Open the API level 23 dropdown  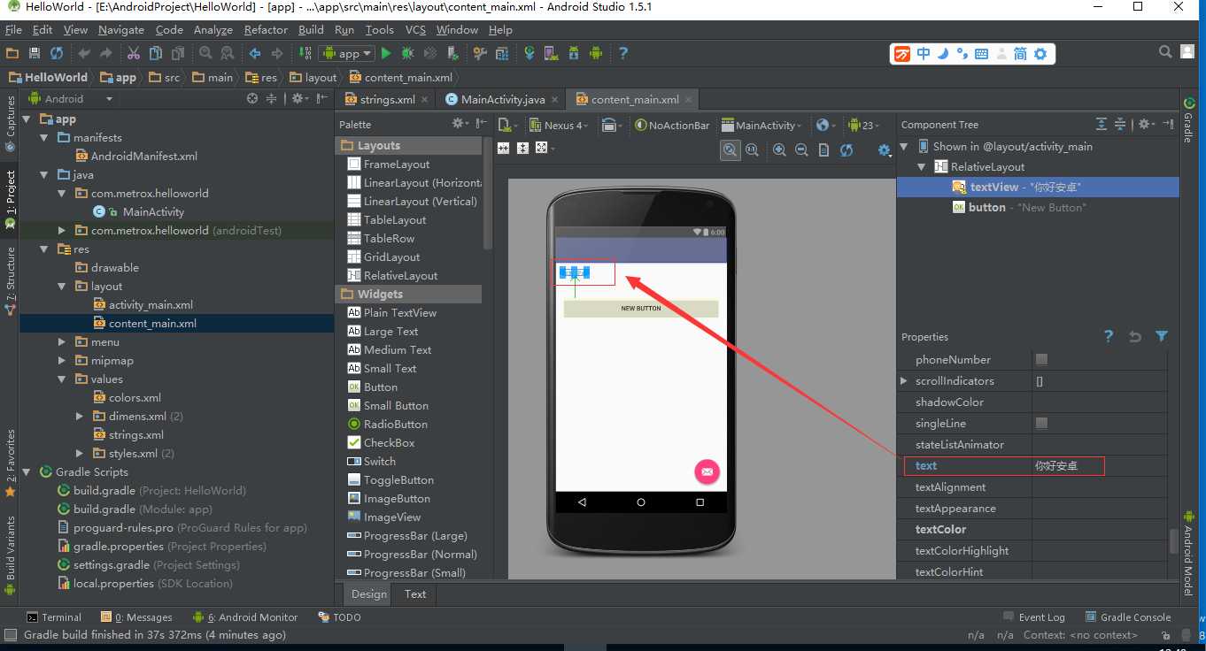(x=862, y=125)
